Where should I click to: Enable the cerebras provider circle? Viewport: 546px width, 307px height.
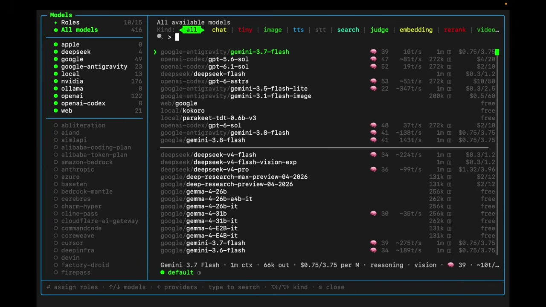pyautogui.click(x=56, y=199)
